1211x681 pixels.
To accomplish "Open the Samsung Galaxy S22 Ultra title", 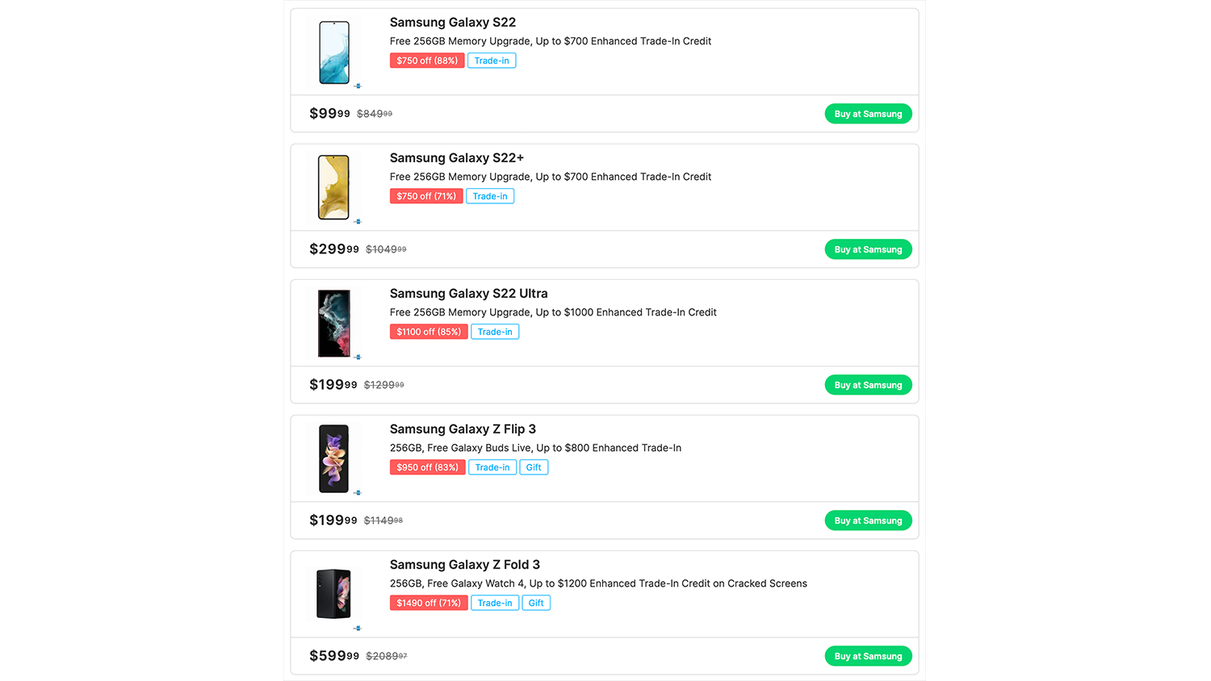I will (468, 294).
